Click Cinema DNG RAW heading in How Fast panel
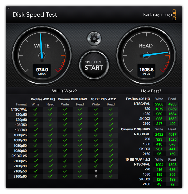This screenshot has height=194, width=188. point(136,129)
